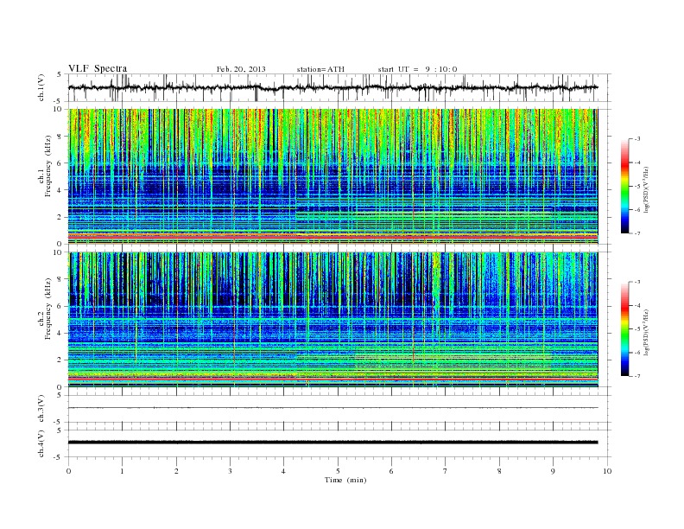The height and width of the screenshot is (529, 684).
Task: Click the ch.4 thick waveform trace
Action: (x=332, y=443)
